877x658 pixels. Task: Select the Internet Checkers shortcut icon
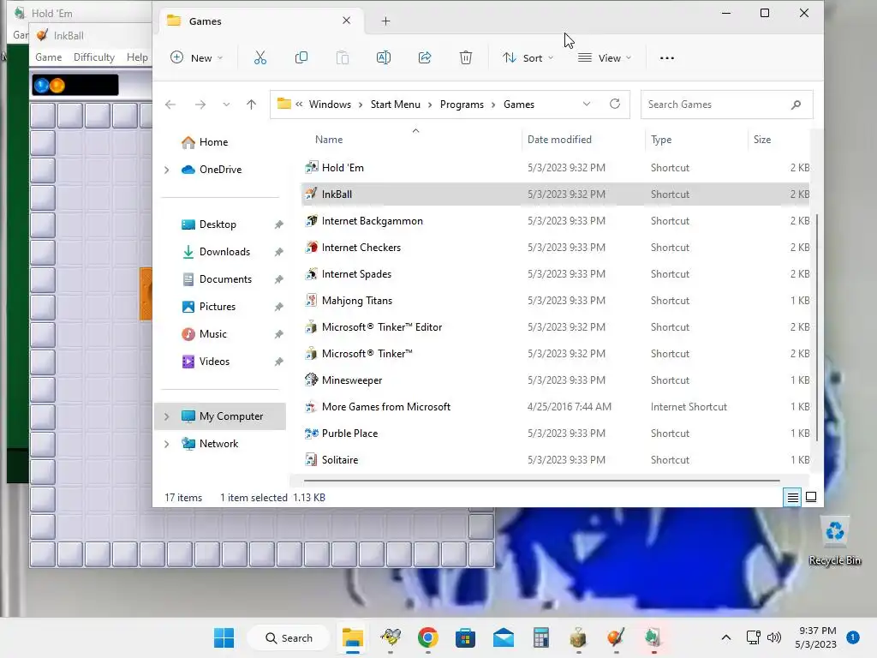pos(311,247)
